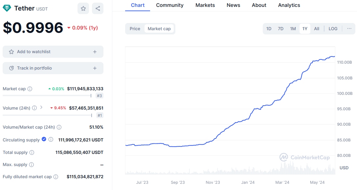Click the 100.00B axis label
The height and width of the screenshot is (190, 357).
[x=345, y=93]
